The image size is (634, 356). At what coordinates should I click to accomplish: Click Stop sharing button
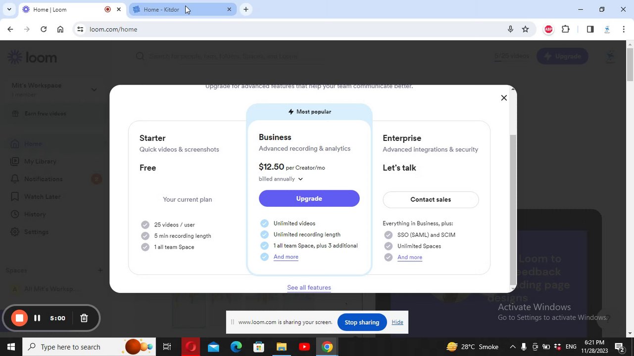pos(362,322)
